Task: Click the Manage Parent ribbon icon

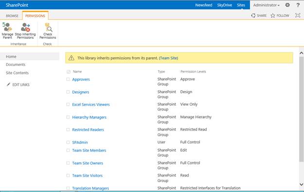Action: pyautogui.click(x=7, y=27)
